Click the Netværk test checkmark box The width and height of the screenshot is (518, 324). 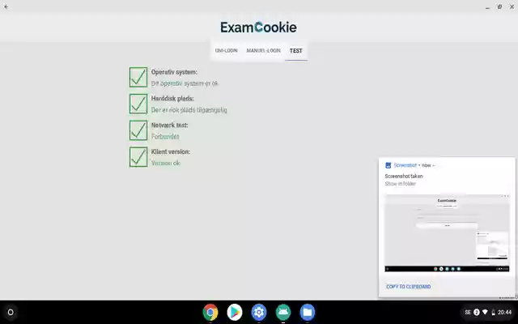(138, 130)
